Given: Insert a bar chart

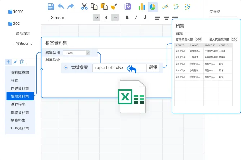Looking at the screenshot, I should tap(142, 7).
